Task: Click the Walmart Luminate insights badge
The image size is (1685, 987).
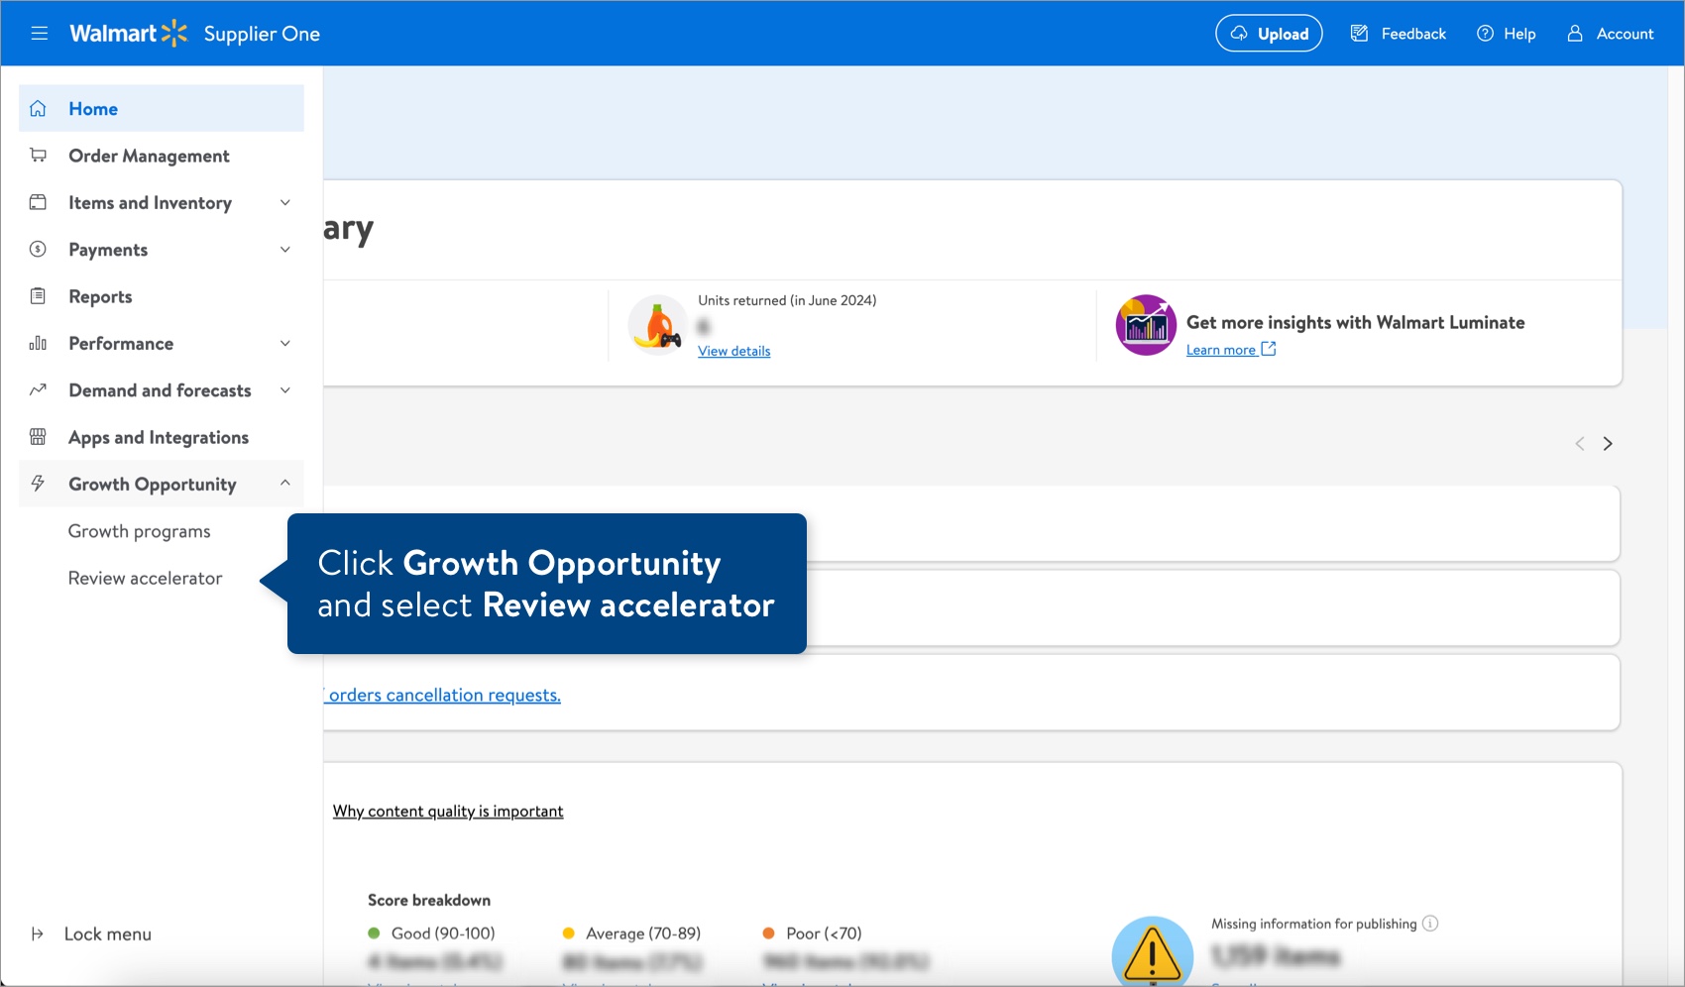Action: point(1145,324)
